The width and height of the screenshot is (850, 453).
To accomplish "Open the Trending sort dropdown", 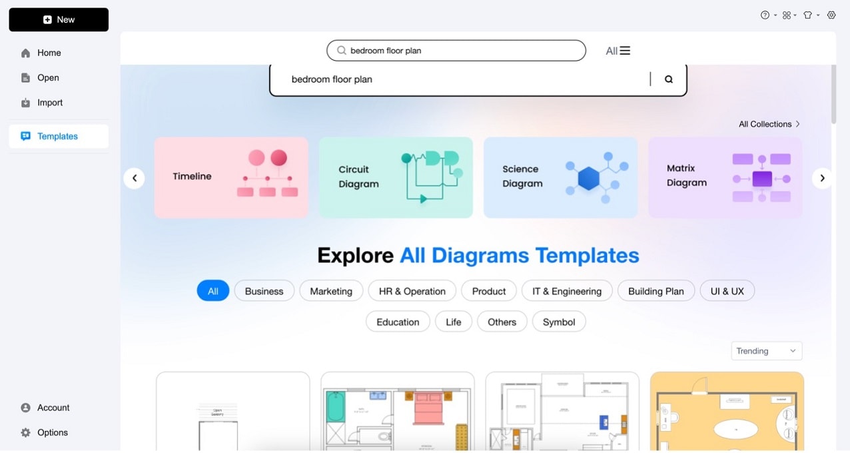I will coord(767,351).
